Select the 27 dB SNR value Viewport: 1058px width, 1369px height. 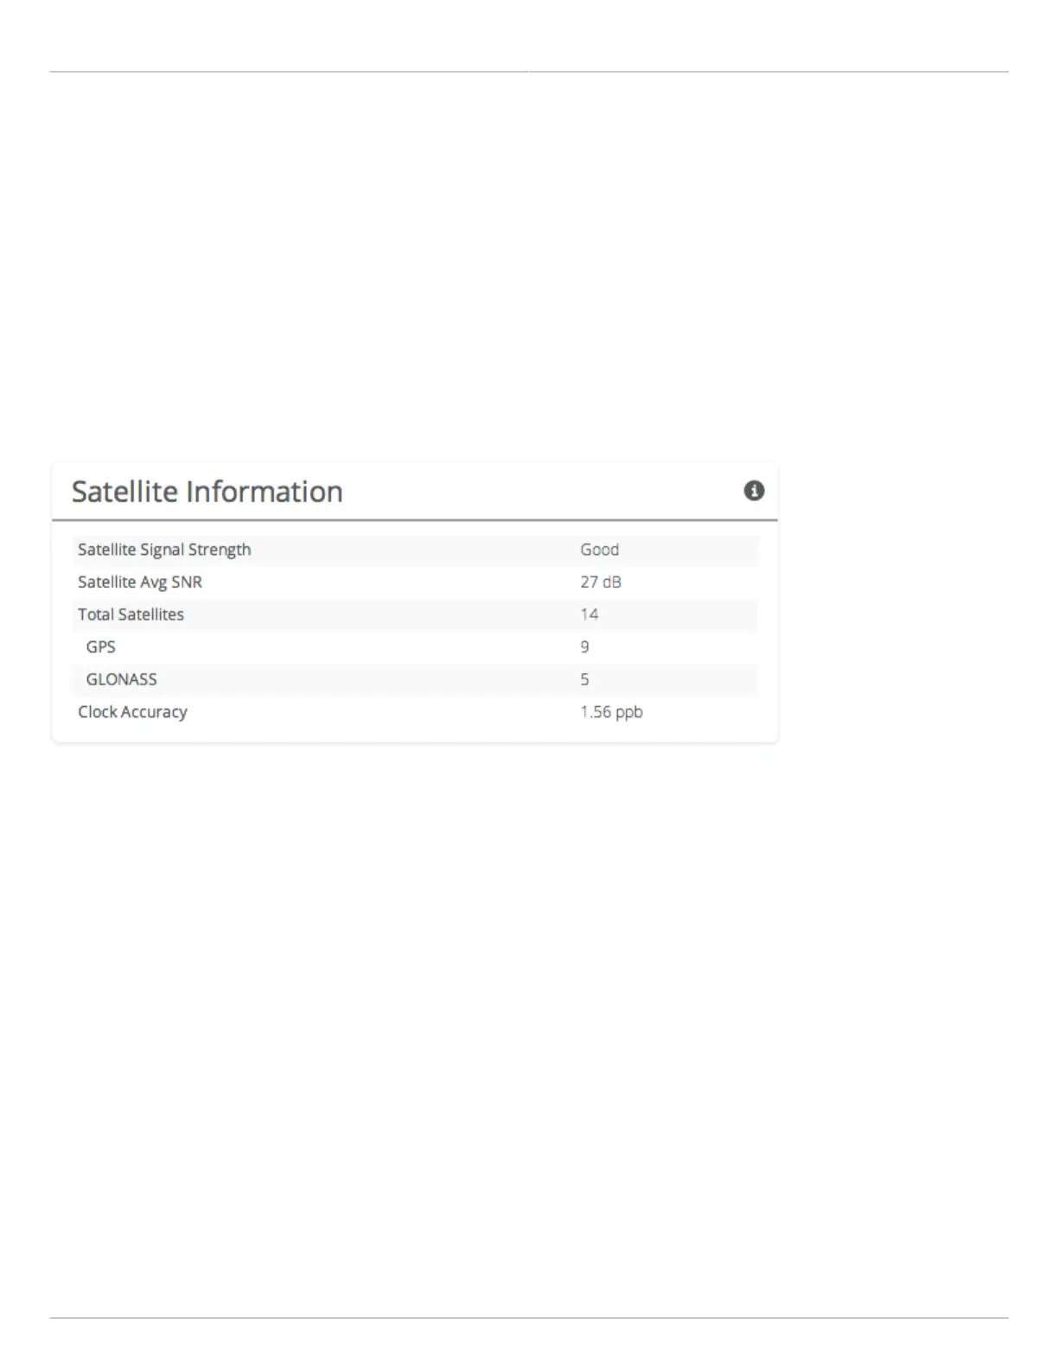pos(601,582)
